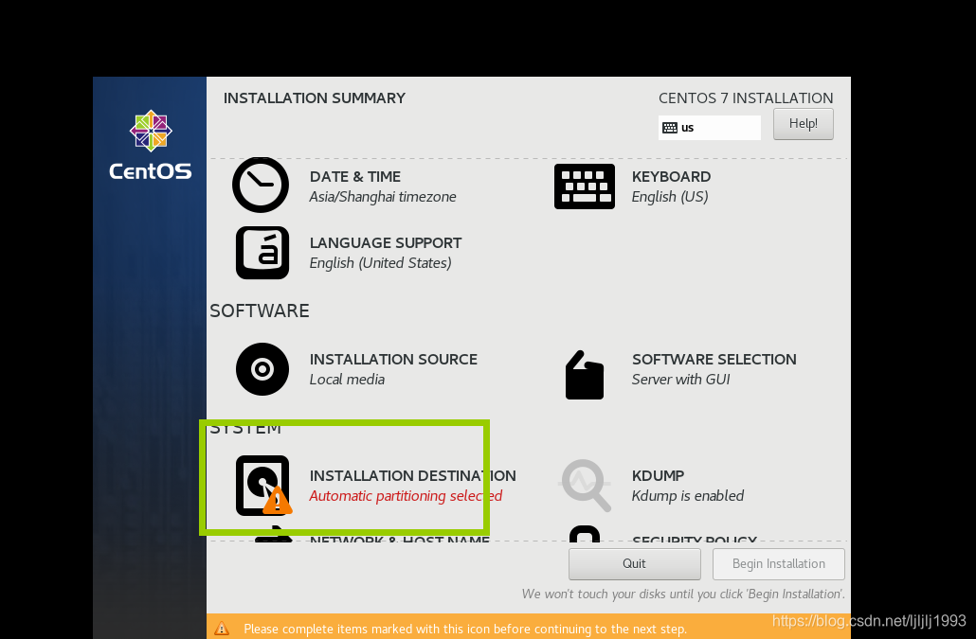This screenshot has height=639, width=976.
Task: Click 'Local media' status text
Action: [x=347, y=380]
